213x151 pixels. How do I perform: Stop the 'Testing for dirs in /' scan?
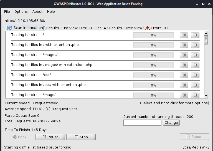(195, 35)
